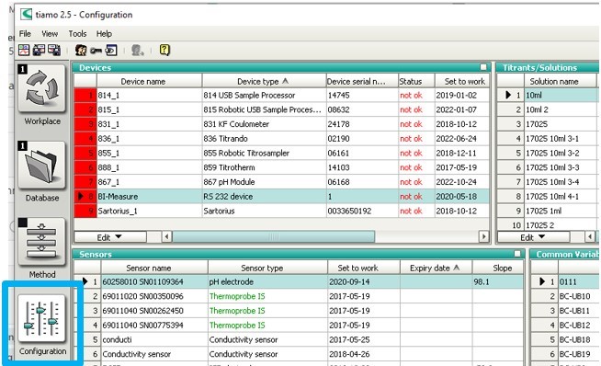
Task: Sort by Device serial number header
Action: pos(362,81)
